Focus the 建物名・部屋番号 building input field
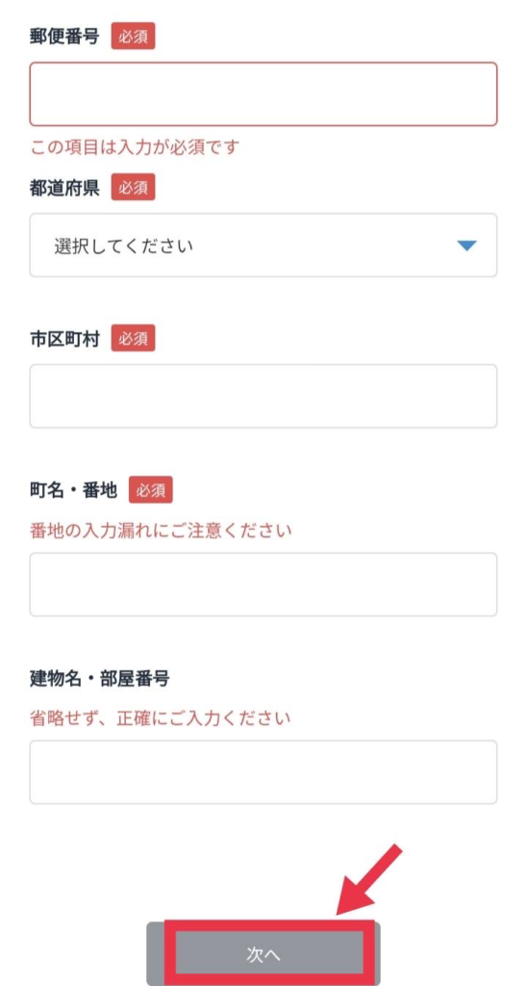This screenshot has height=986, width=527. [x=263, y=772]
